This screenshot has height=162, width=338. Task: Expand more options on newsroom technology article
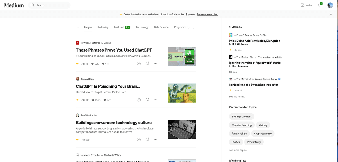pos(156,139)
